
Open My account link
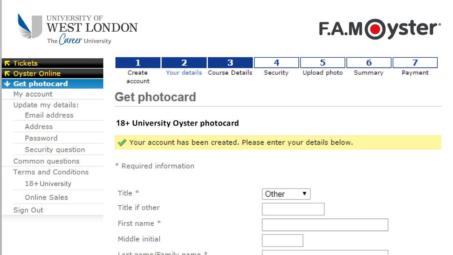[x=33, y=94]
